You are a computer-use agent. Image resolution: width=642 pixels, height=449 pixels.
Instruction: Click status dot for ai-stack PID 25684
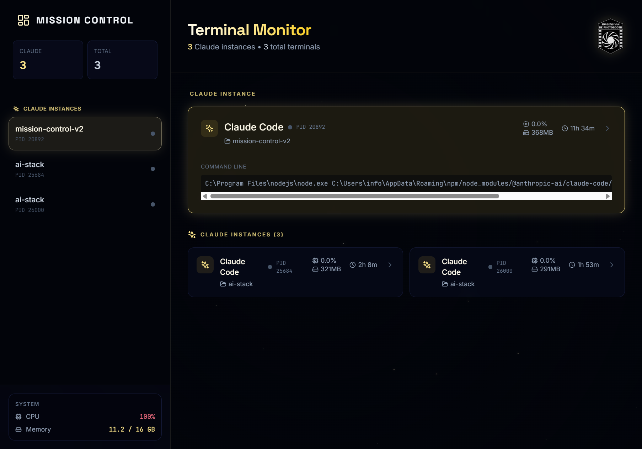pyautogui.click(x=153, y=169)
